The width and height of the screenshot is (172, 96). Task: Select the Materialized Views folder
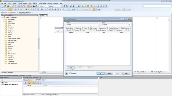click(x=12, y=54)
